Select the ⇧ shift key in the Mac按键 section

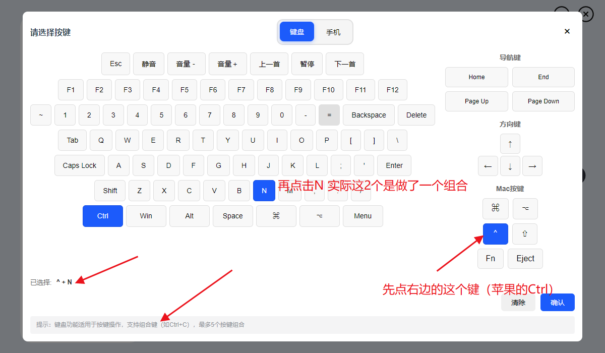(525, 234)
